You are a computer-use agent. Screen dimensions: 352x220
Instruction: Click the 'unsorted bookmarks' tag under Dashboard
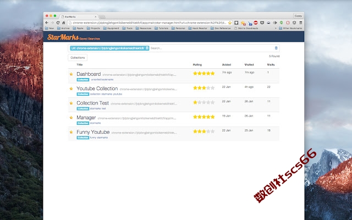pyautogui.click(x=102, y=79)
